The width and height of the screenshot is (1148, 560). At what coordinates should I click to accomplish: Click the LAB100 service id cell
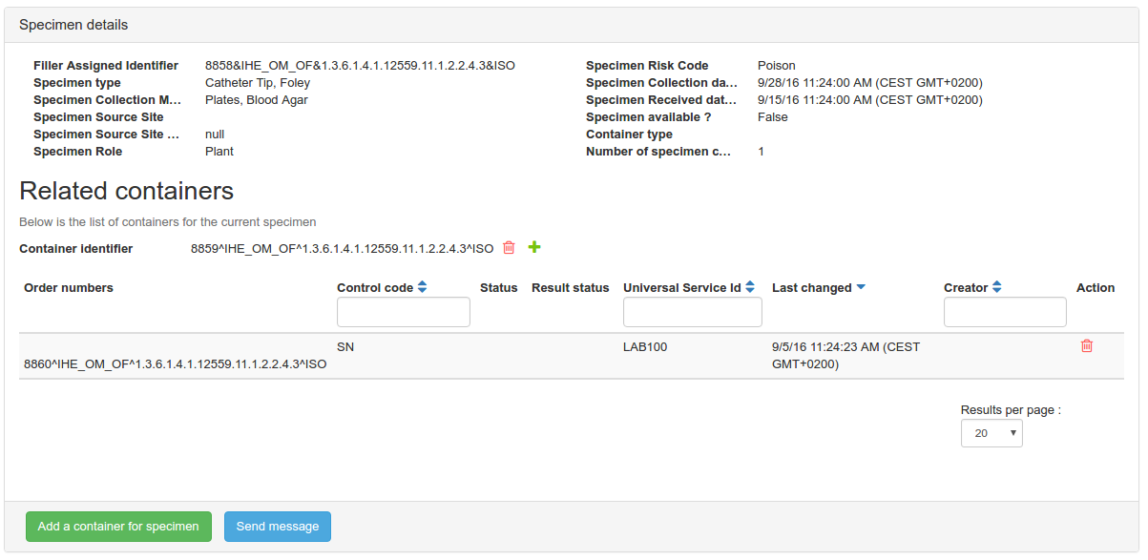[644, 347]
